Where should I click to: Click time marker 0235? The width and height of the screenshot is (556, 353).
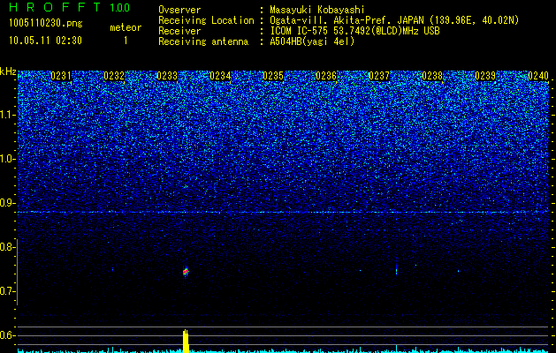pos(273,76)
